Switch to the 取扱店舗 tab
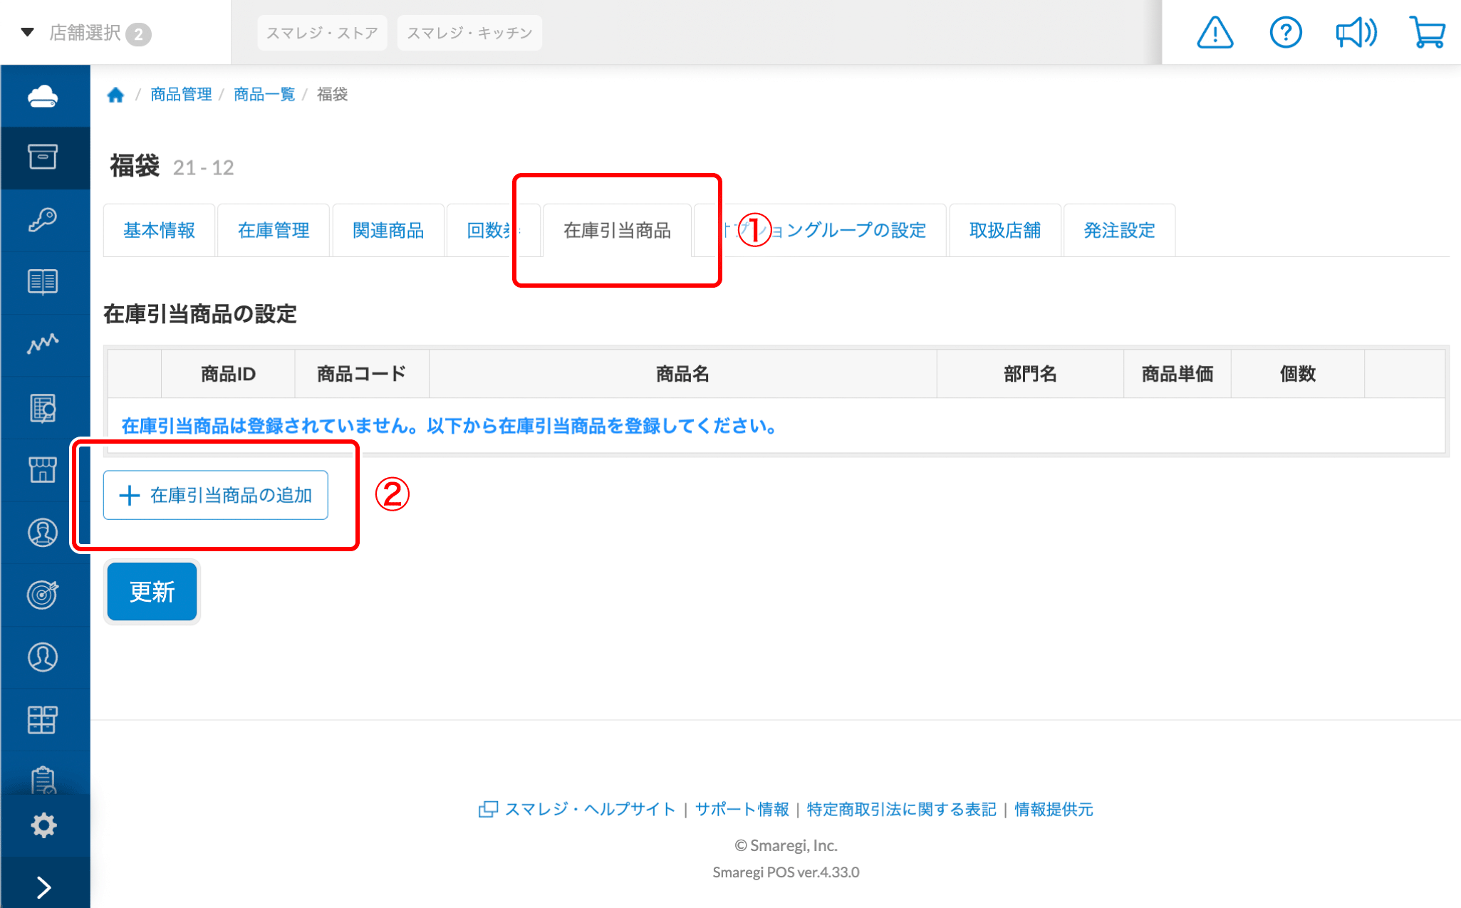1461x908 pixels. coord(1004,230)
